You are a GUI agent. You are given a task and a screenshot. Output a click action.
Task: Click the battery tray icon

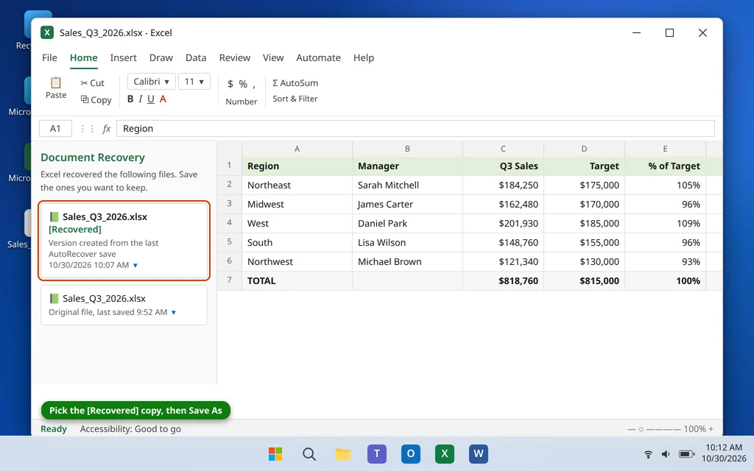tap(686, 454)
